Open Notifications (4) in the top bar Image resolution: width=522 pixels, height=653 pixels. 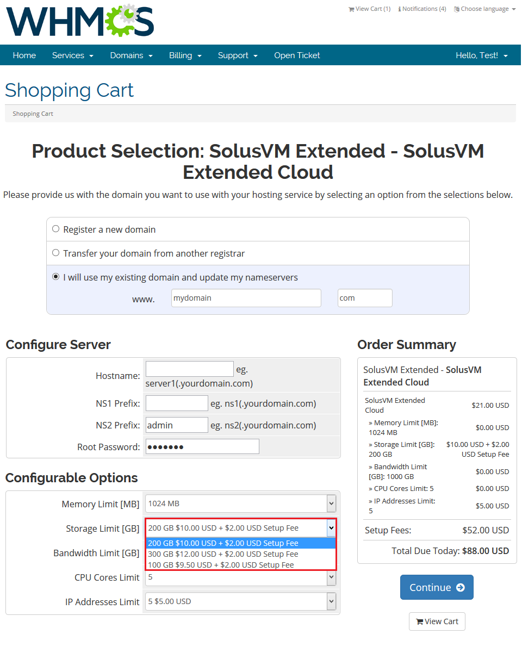coord(422,9)
